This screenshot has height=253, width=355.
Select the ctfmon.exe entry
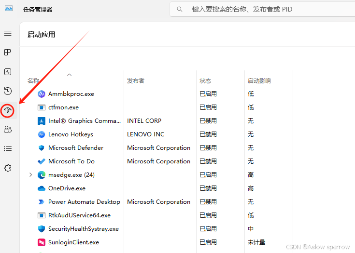point(64,107)
